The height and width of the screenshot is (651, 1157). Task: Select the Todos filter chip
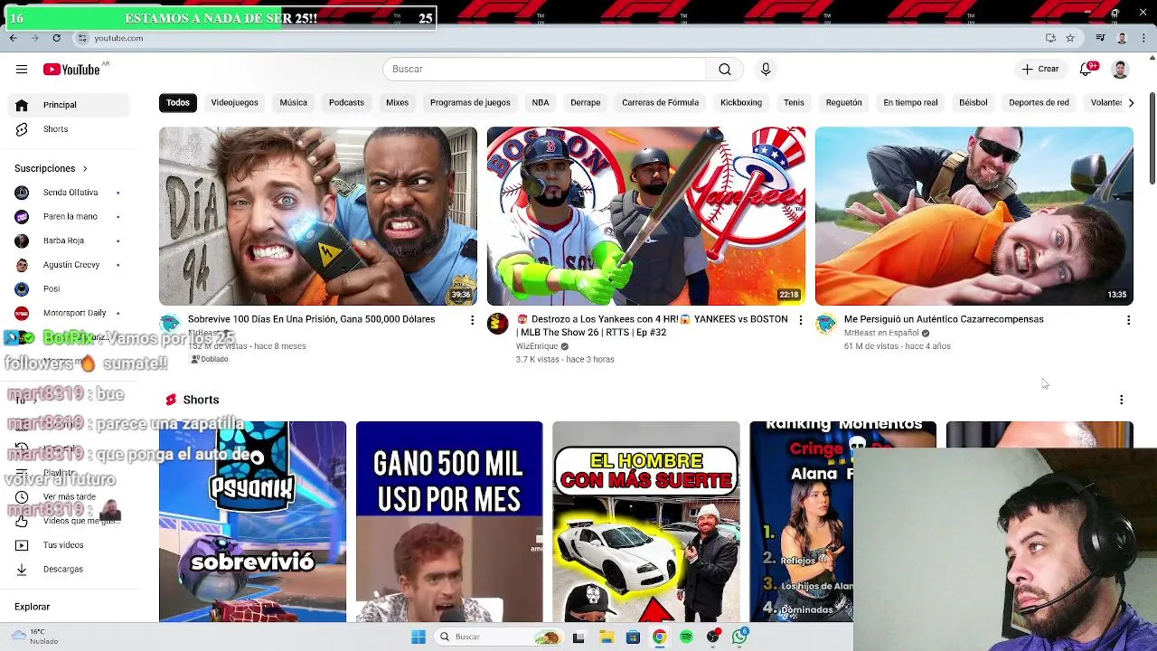pyautogui.click(x=178, y=103)
